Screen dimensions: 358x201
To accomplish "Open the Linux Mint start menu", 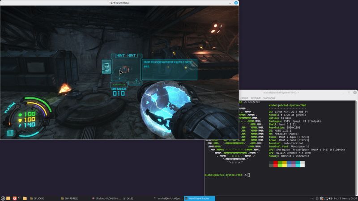I will 3,198.
